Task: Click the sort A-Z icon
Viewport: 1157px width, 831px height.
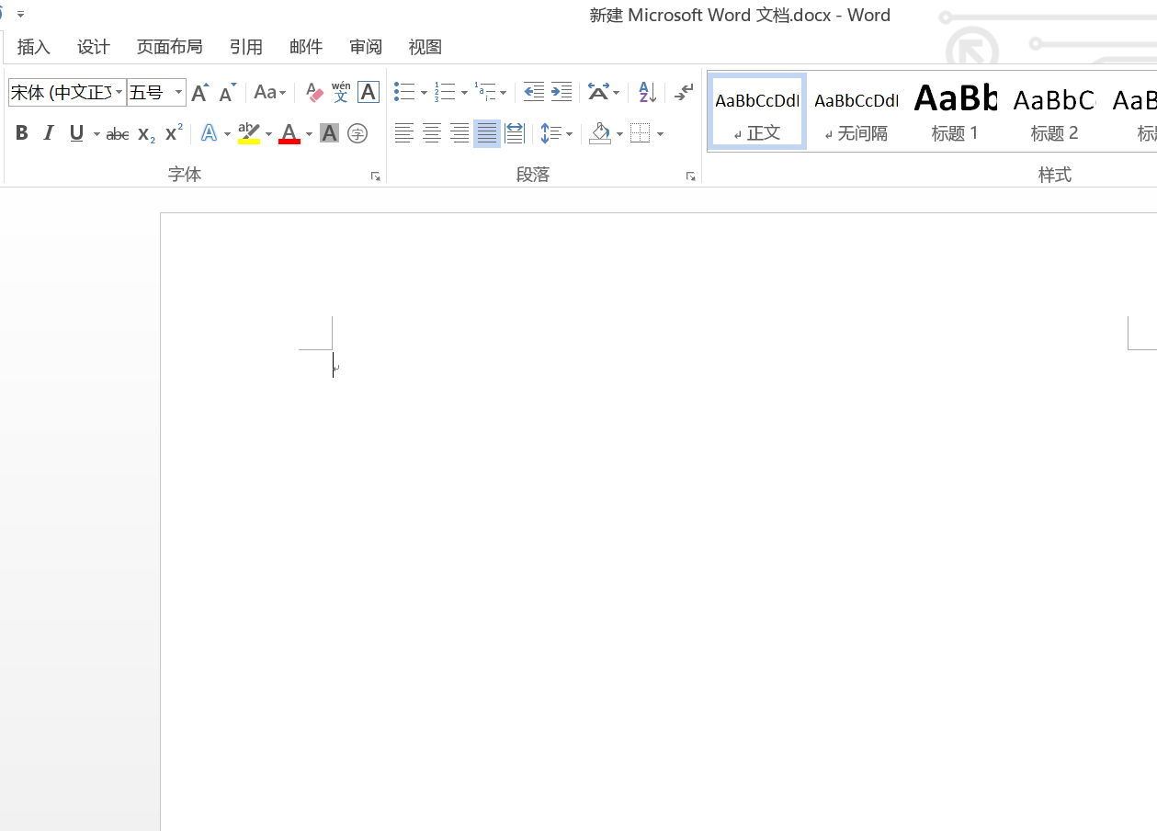Action: pyautogui.click(x=647, y=93)
